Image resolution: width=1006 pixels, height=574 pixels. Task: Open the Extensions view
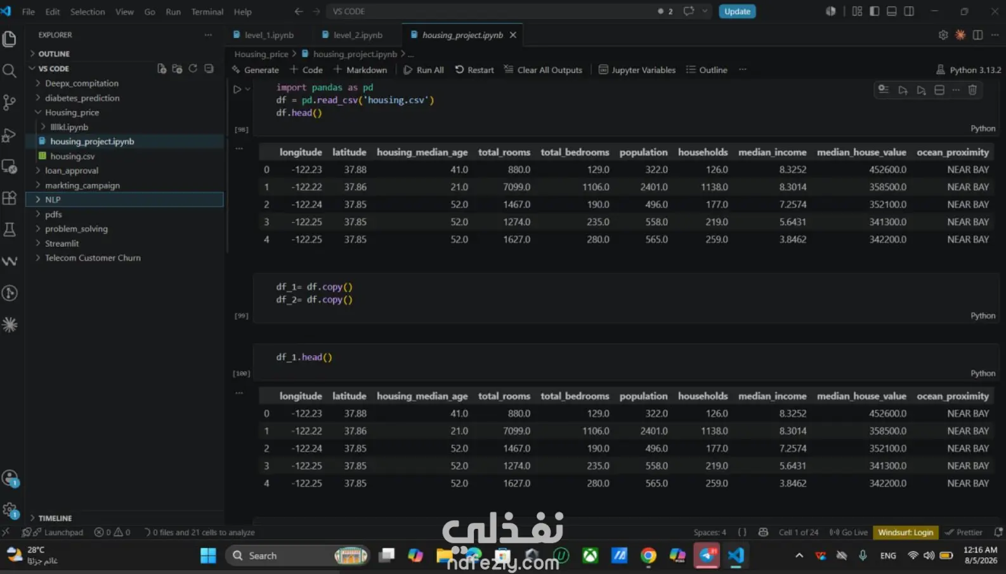[10, 198]
